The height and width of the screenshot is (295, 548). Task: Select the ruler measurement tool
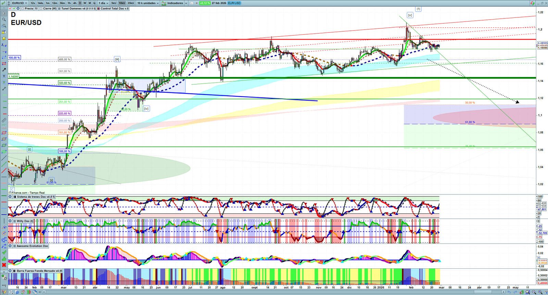[4, 120]
